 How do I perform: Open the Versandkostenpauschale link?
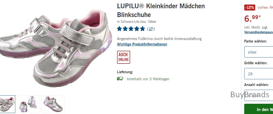point(258,32)
